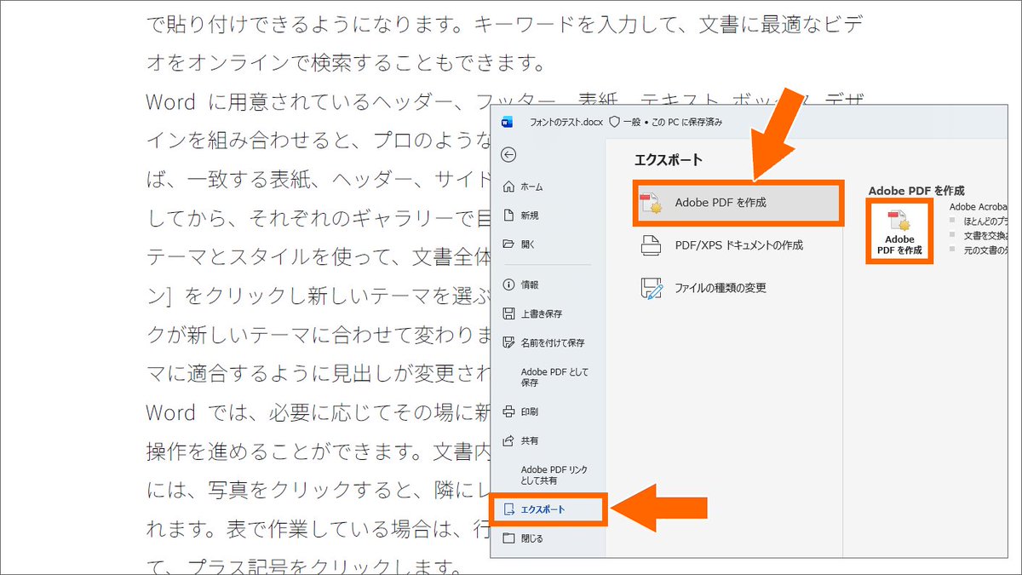Viewport: 1022px width, 575px height.
Task: Click the icon beside ファイルの種類の変更
Action: point(652,288)
